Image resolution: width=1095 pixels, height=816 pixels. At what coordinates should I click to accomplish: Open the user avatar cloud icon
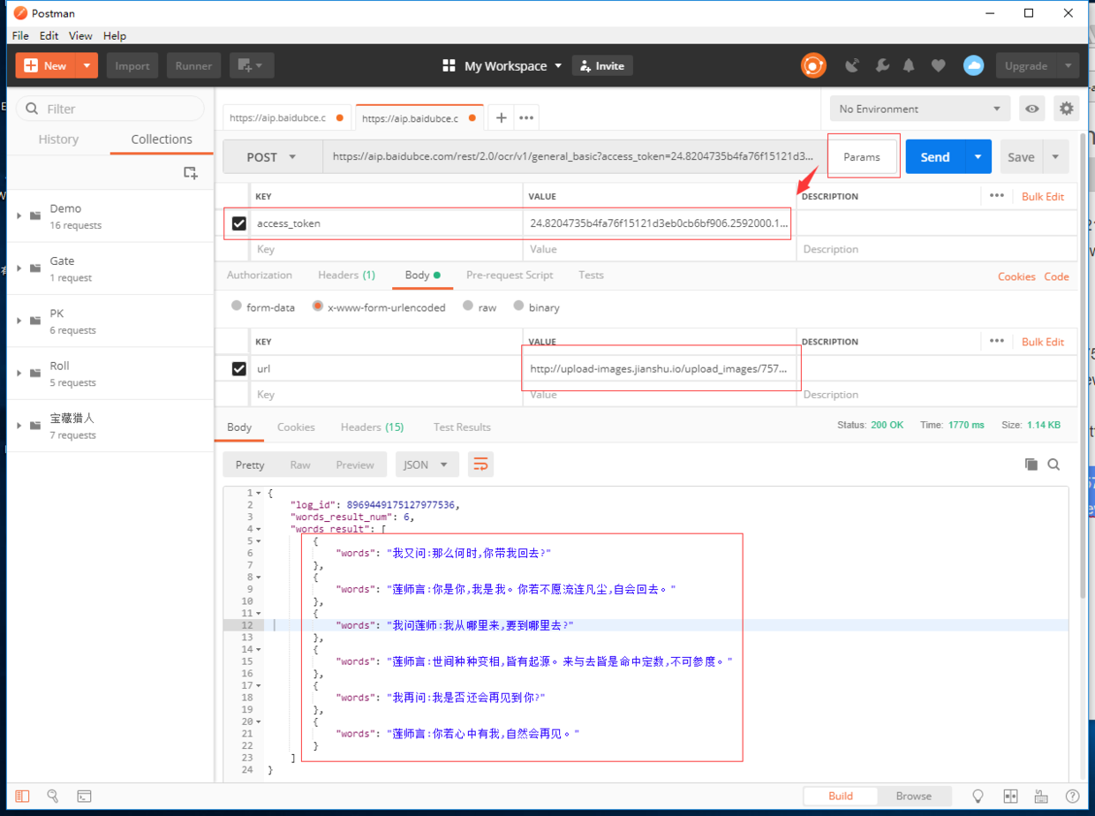(x=973, y=65)
